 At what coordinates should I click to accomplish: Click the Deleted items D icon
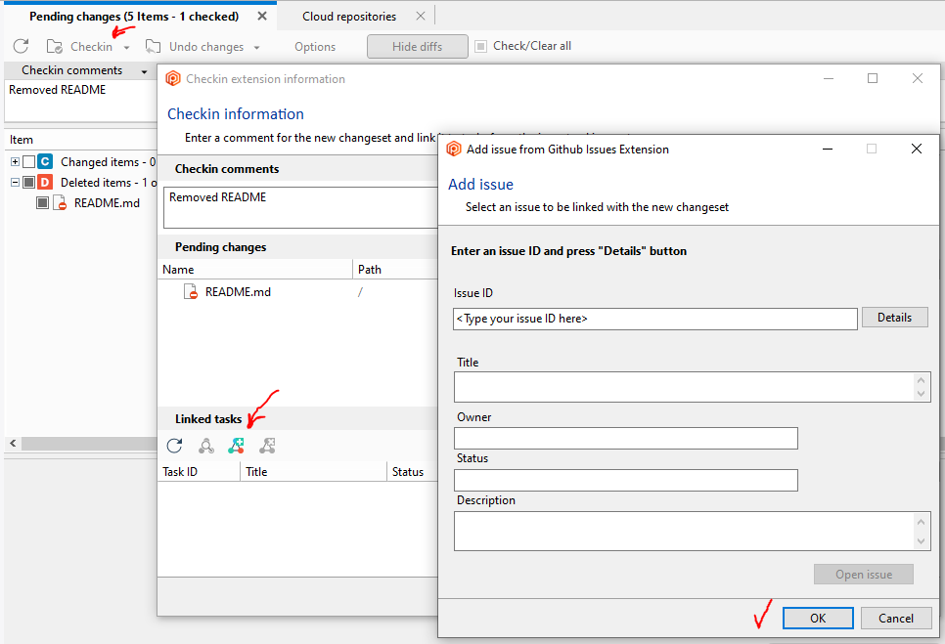point(45,183)
